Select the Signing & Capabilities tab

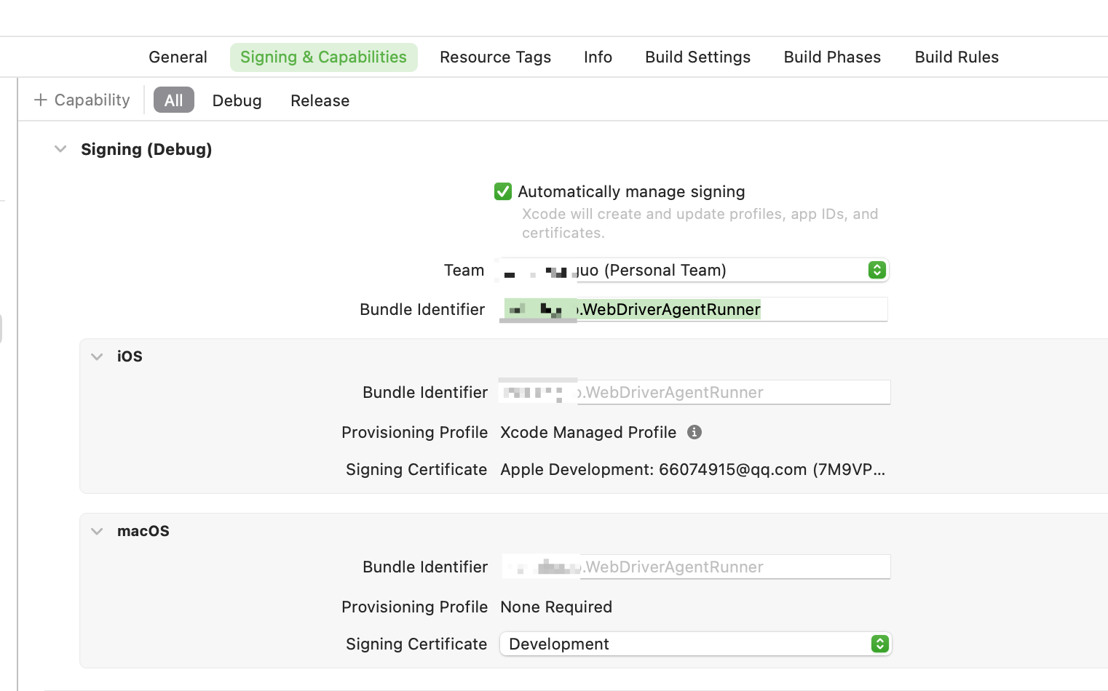[323, 57]
